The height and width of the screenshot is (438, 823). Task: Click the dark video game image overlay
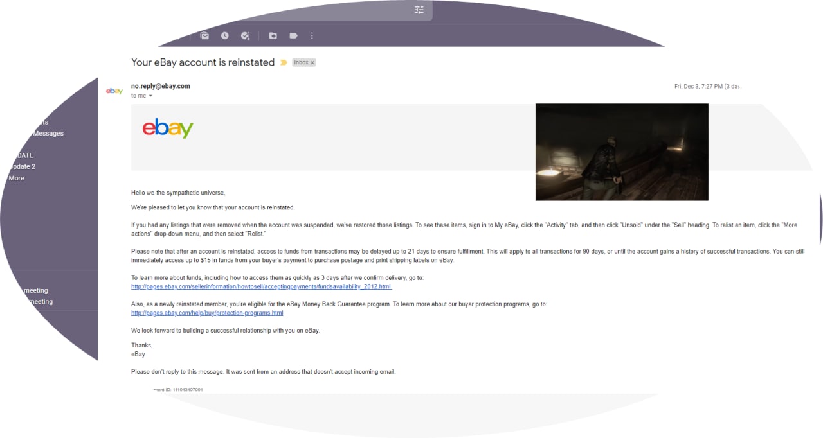[x=622, y=152]
